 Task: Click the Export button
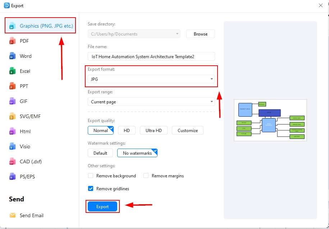(x=102, y=206)
